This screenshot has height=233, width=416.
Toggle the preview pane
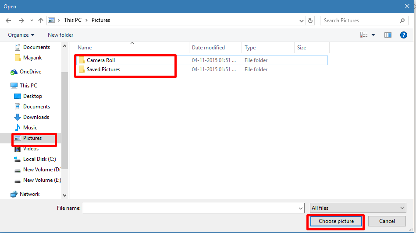click(x=388, y=35)
